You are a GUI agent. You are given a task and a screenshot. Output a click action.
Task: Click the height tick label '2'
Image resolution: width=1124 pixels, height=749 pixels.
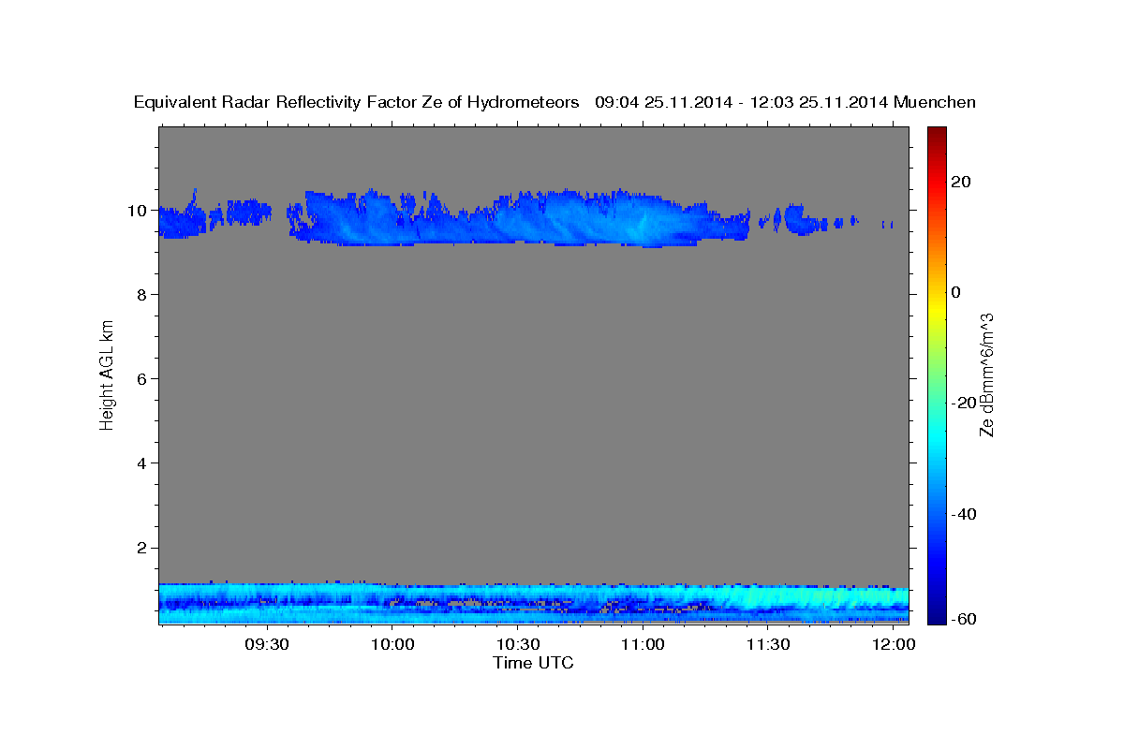pos(143,548)
